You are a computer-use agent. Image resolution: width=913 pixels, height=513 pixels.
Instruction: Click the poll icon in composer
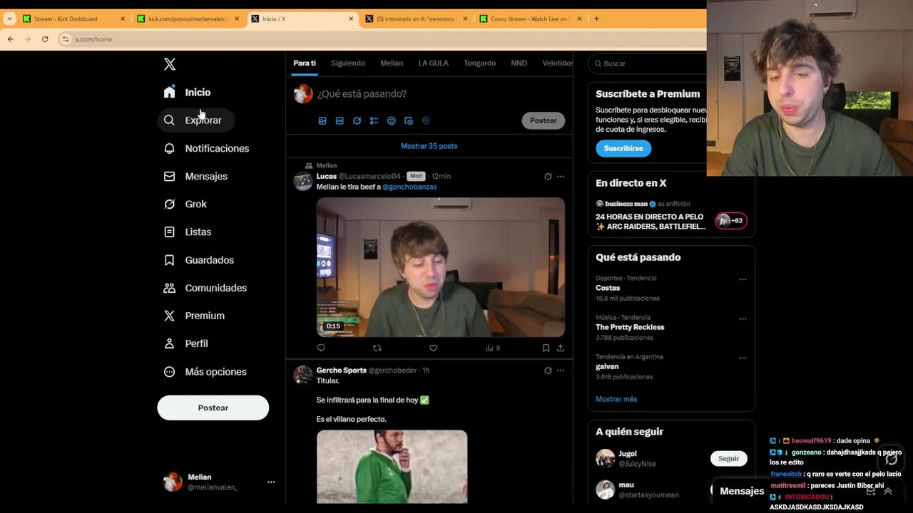point(374,121)
